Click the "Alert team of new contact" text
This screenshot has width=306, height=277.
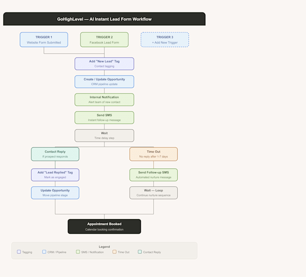click(x=104, y=102)
